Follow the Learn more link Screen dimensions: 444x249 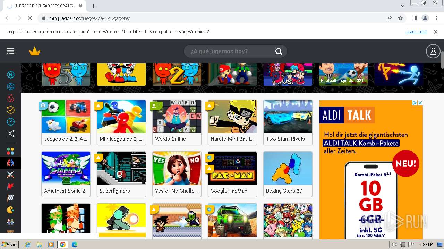click(416, 31)
